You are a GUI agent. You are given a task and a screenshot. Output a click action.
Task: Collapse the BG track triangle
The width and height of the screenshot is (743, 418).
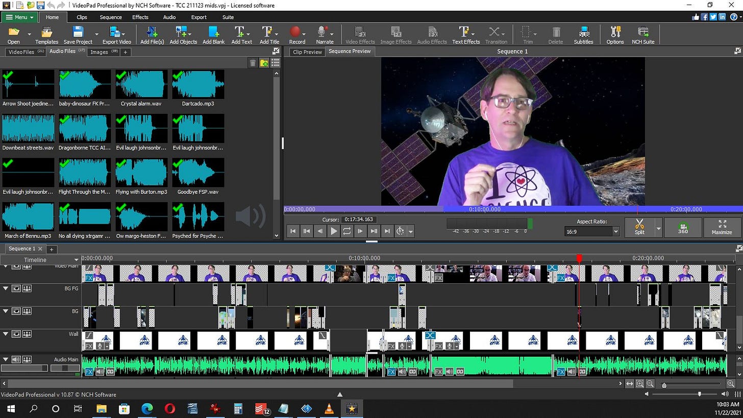click(6, 311)
